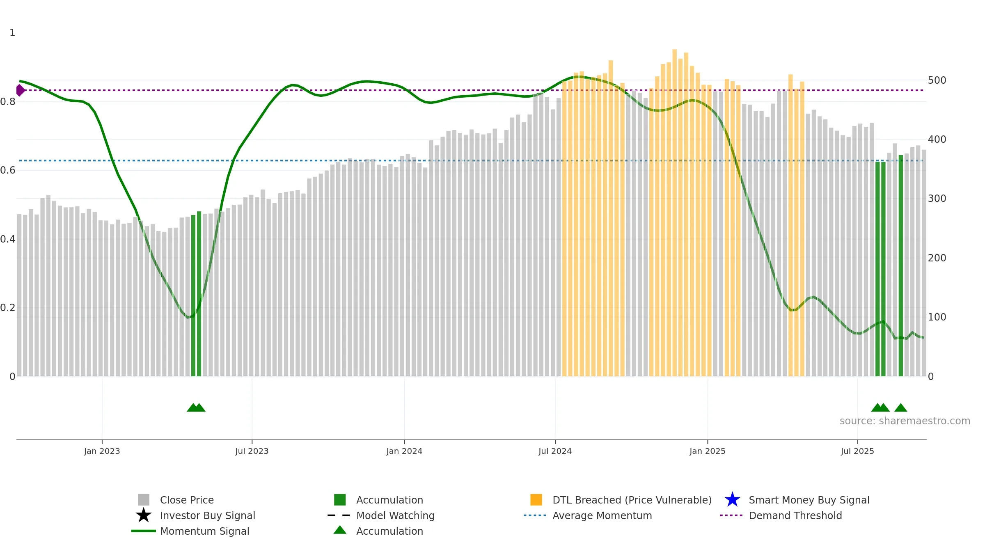Image resolution: width=985 pixels, height=554 pixels.
Task: Click the Close Price legend label
Action: (187, 500)
